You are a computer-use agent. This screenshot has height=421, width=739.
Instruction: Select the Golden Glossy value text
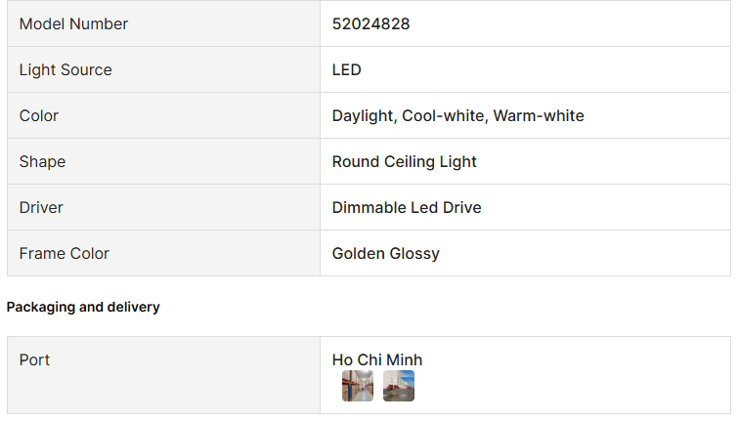(x=385, y=253)
